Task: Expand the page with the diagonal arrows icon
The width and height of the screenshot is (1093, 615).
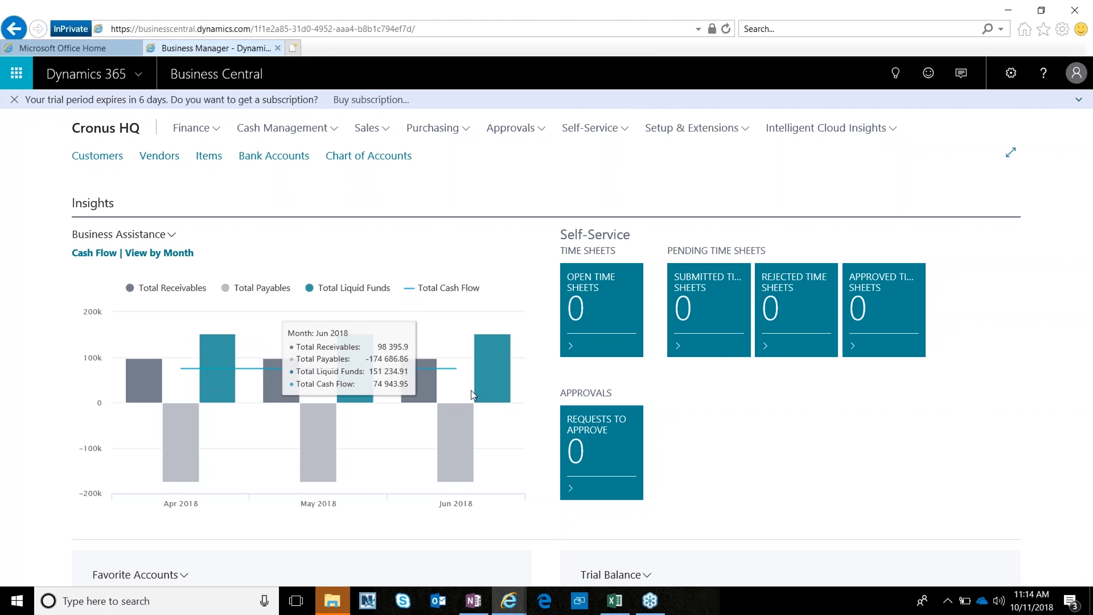Action: pos(1010,153)
